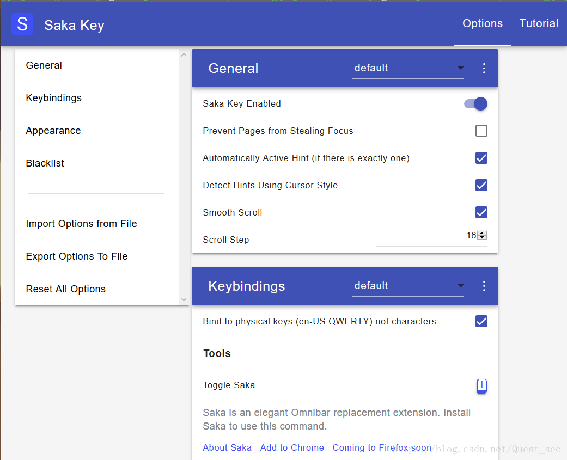Click the Tools section heading
Screen dimensions: 567x460
pyautogui.click(x=217, y=353)
